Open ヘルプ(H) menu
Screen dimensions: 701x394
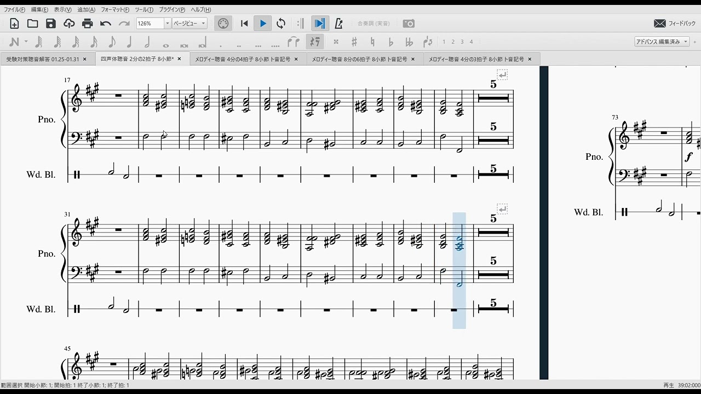[x=201, y=10]
